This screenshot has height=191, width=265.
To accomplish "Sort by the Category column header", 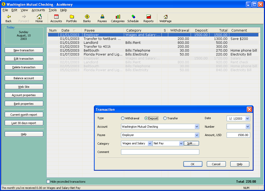I will (x=142, y=30).
